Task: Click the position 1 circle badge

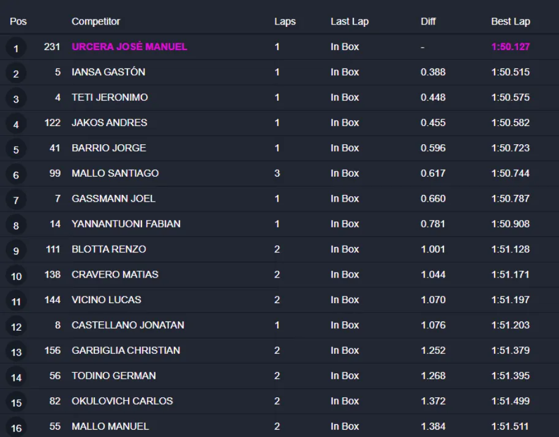Action: click(16, 48)
